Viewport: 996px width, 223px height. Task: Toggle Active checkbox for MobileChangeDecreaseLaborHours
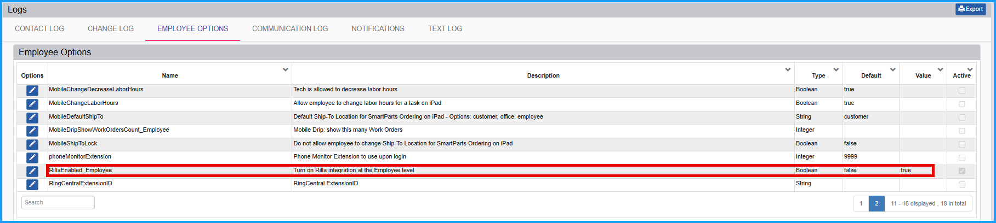[962, 91]
